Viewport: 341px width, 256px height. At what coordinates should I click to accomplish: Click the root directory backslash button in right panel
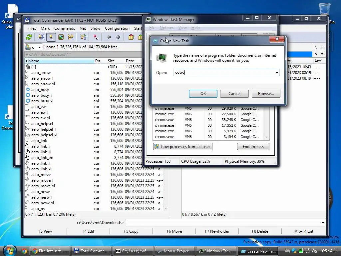point(316,47)
